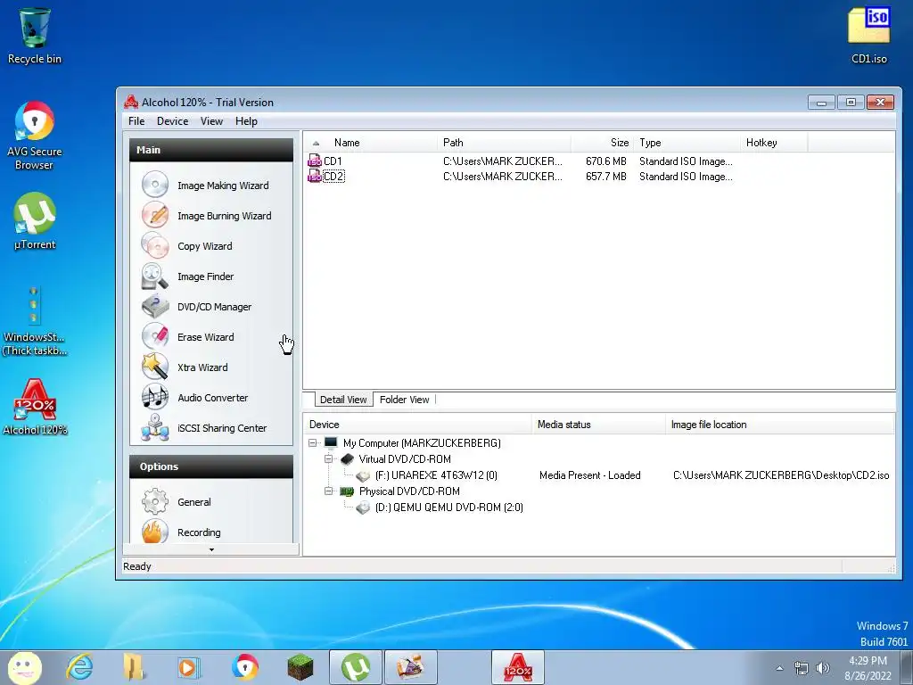Click the network tray icon
This screenshot has height=685, width=913.
(x=802, y=668)
